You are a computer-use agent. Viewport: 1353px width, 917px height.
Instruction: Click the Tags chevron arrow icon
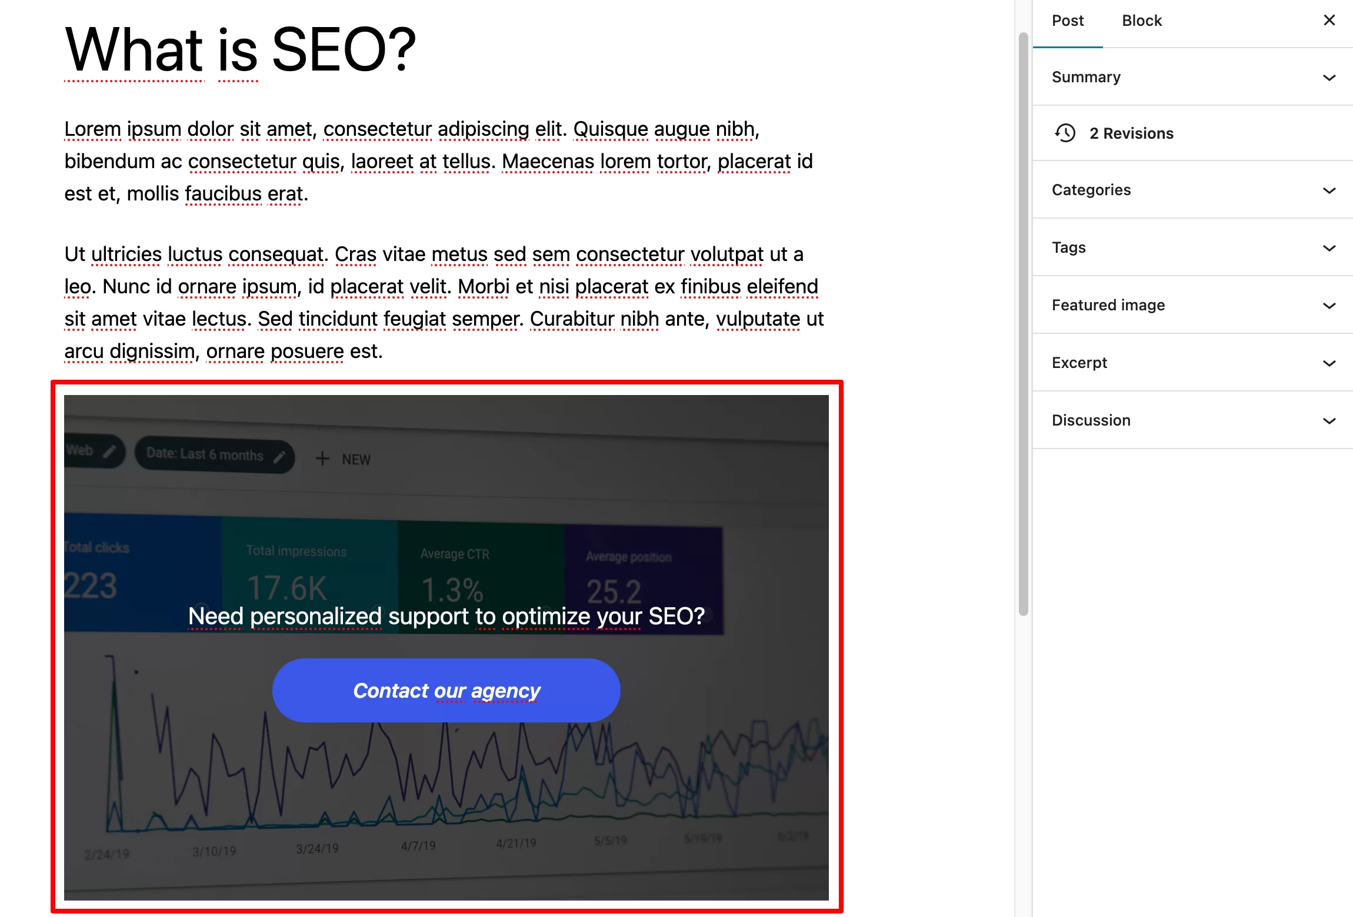click(x=1329, y=247)
